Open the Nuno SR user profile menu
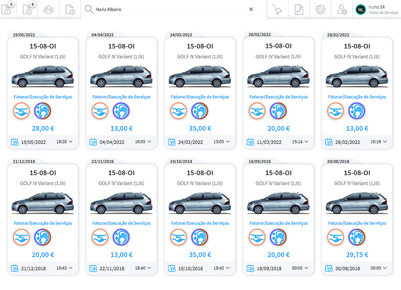 click(377, 10)
